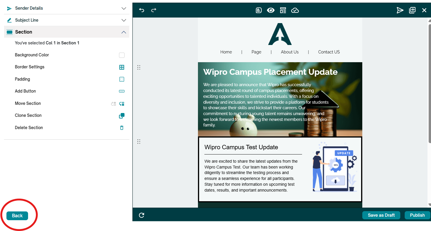
Task: Click the Sender Details arrow icon
Action: coord(9,8)
